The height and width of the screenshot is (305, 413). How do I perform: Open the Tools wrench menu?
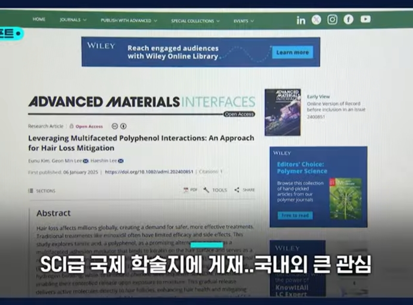(215, 190)
